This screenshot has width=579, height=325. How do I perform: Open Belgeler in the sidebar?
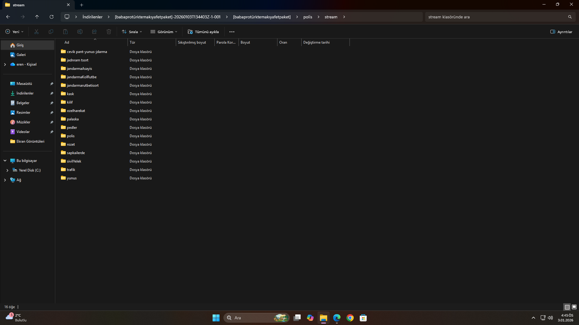(27, 103)
